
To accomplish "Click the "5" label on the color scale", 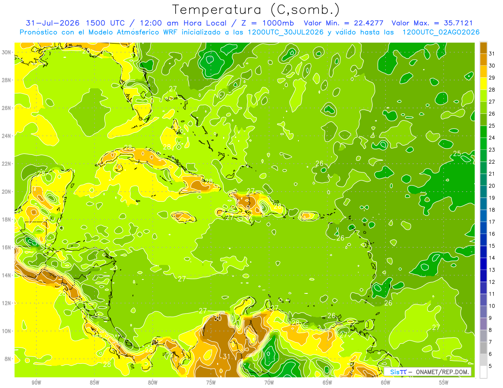I will 490,366.
